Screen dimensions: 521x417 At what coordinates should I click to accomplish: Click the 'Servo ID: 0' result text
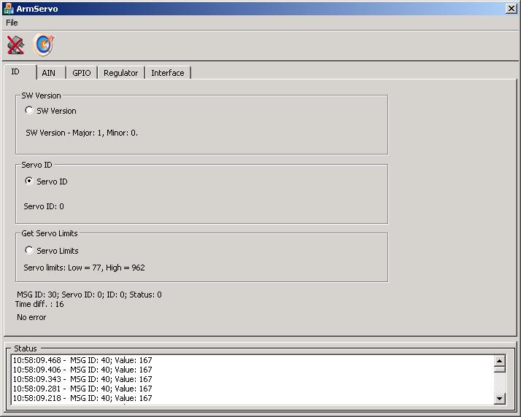pyautogui.click(x=44, y=206)
